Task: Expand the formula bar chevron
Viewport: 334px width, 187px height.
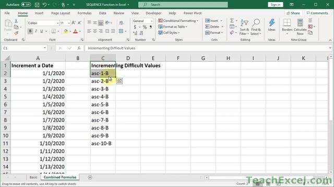Action: pos(330,48)
